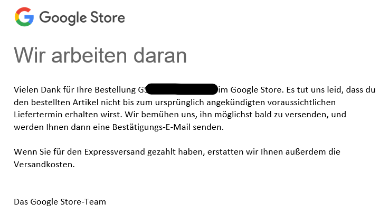
Task: Click the 'GS' order number prefix
Action: point(141,90)
